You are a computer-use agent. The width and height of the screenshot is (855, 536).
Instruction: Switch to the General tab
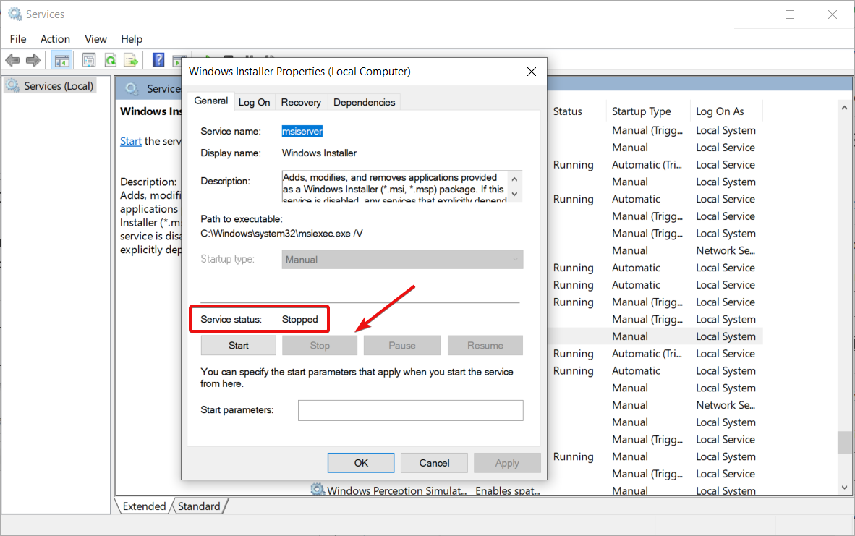211,101
